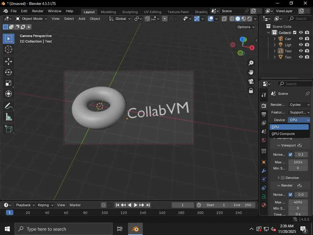
Task: Open the timeline Marker menu
Action: [75, 205]
